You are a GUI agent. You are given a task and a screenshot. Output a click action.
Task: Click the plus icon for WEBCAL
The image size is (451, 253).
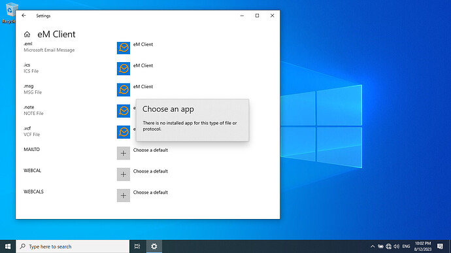124,175
